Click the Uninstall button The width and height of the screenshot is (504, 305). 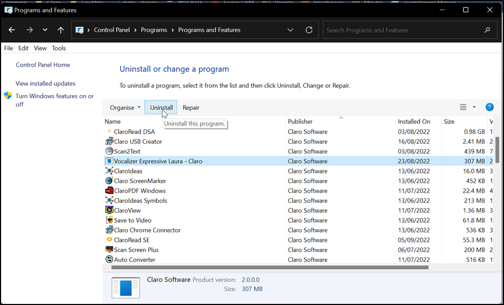tap(161, 107)
